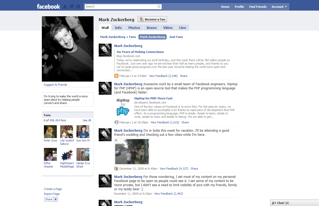Screen dimensions: 319x206
Task: Click the photo icon on the December 31 post
Action: tap(116, 168)
